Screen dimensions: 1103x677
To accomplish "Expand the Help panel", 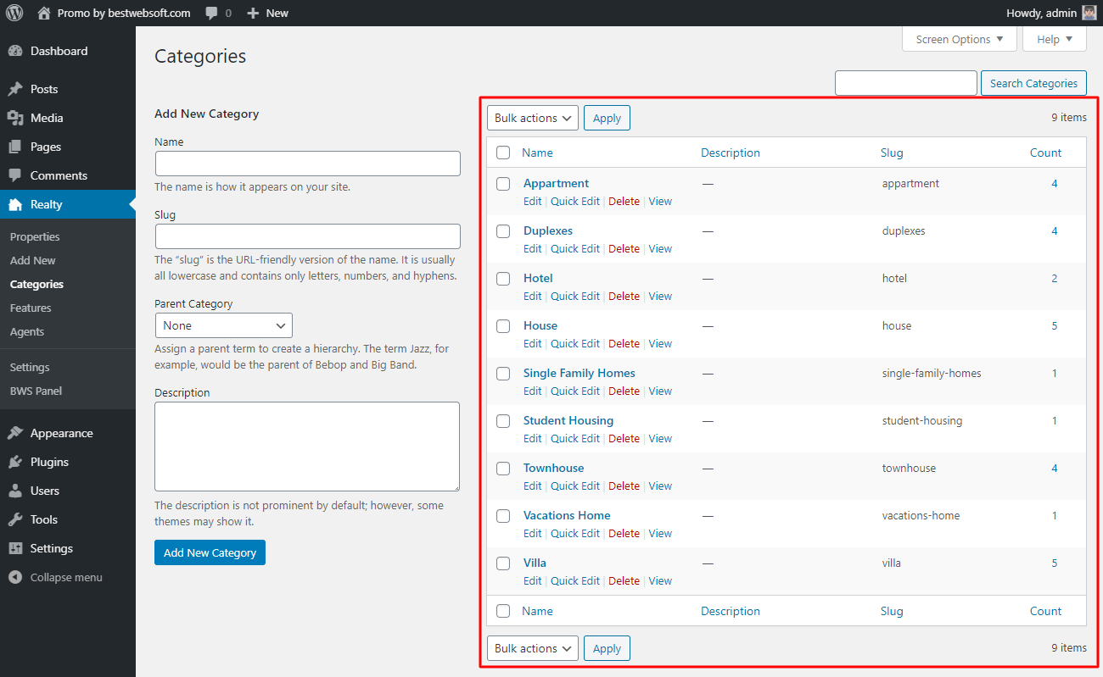I will tap(1055, 39).
